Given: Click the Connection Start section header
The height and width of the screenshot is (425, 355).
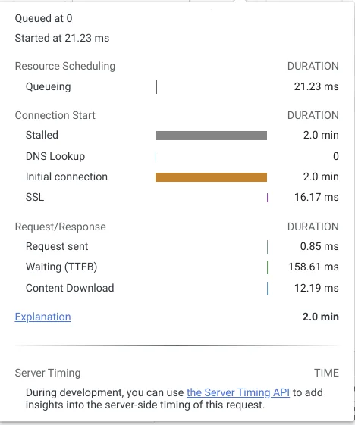Looking at the screenshot, I should (55, 115).
